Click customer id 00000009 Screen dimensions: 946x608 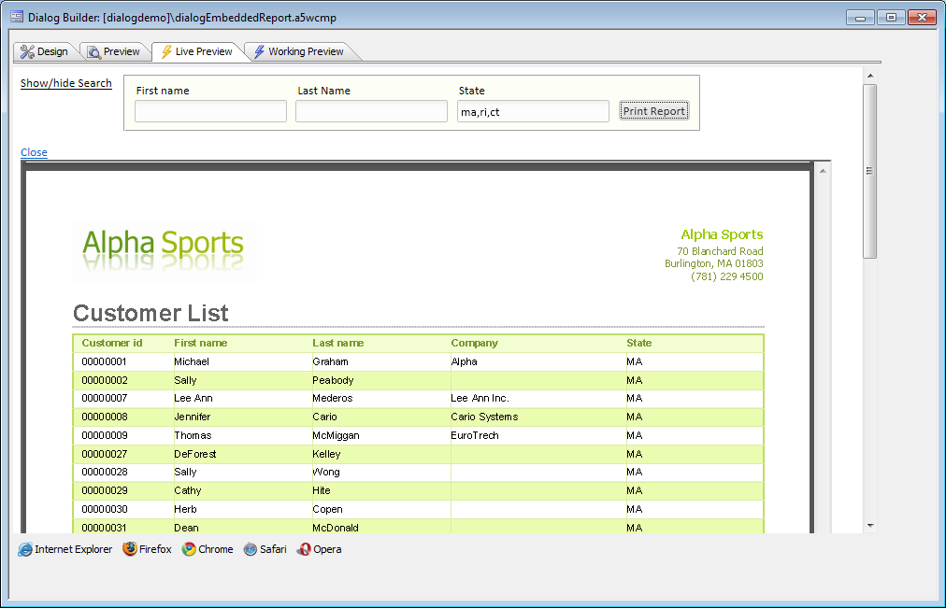pos(105,435)
